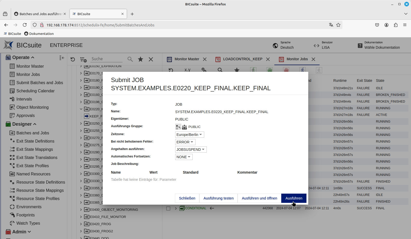Click the tree filter list icon
This screenshot has width=411, height=239.
[83, 59]
